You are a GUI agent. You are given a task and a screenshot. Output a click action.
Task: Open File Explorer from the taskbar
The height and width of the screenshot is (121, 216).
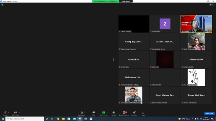pos(63,119)
